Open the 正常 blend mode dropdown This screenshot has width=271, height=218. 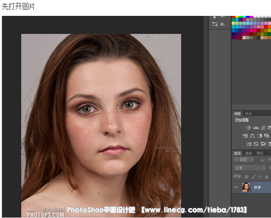(x=249, y=168)
